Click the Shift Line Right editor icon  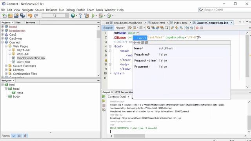191,28
